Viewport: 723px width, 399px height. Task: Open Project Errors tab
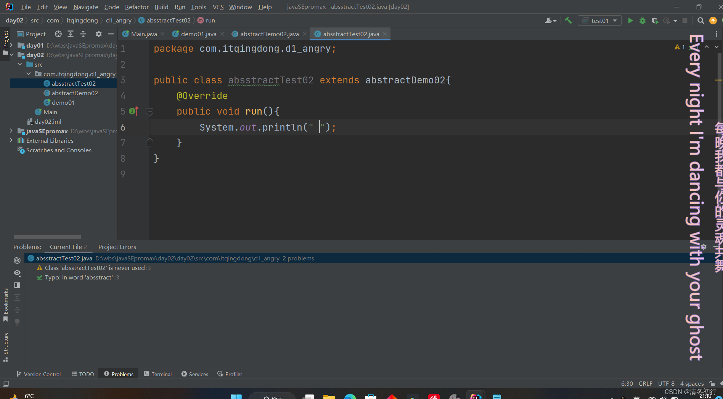[x=117, y=247]
